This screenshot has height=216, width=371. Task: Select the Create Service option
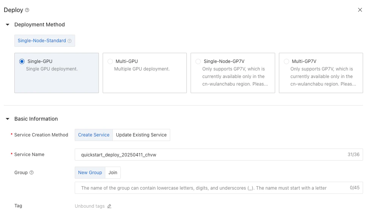[x=94, y=135]
